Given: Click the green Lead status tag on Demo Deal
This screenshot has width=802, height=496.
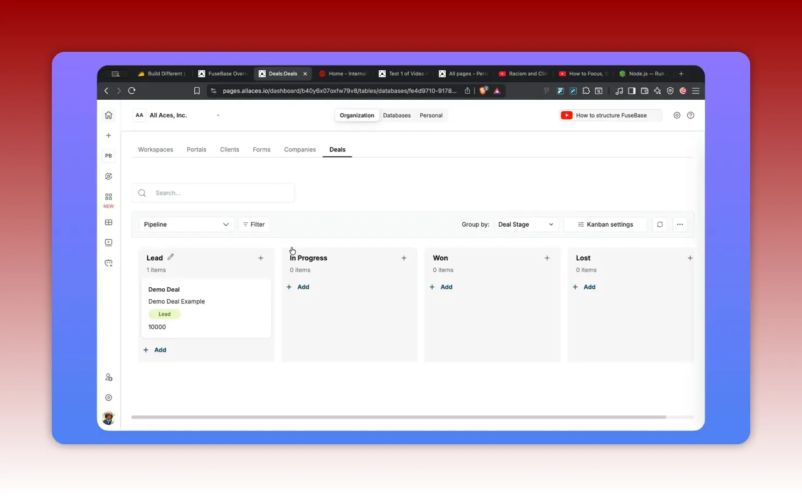Looking at the screenshot, I should (164, 314).
